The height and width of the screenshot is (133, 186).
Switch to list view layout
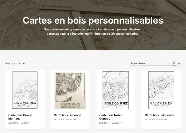[x=179, y=63]
